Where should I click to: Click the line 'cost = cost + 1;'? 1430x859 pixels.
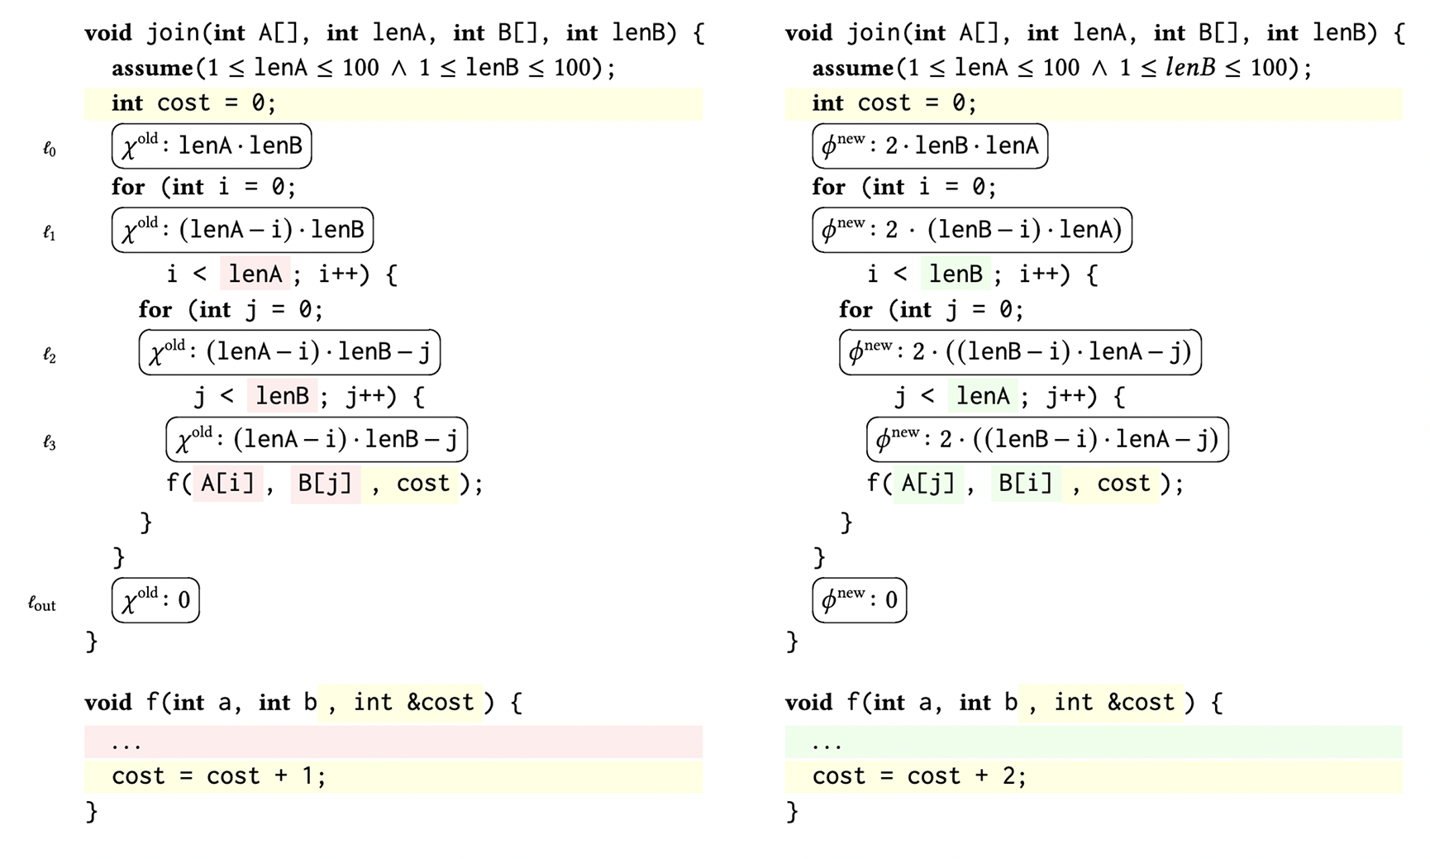tap(219, 776)
